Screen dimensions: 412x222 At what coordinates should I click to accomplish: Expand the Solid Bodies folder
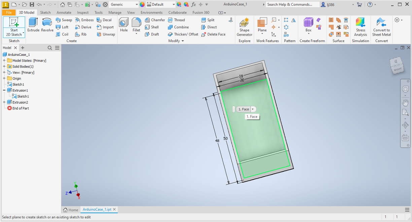click(x=4, y=67)
